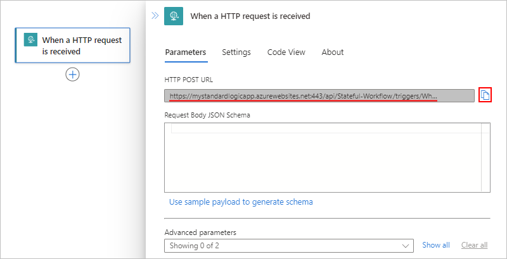Open the Settings tab
The height and width of the screenshot is (259, 507).
tap(236, 52)
